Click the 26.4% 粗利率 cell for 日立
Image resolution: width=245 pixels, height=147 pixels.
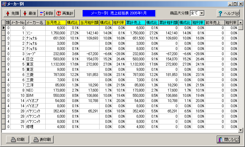[119, 59]
